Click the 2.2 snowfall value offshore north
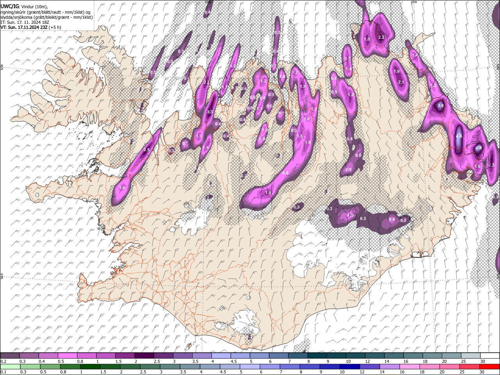The width and height of the screenshot is (500, 375). (x=381, y=37)
